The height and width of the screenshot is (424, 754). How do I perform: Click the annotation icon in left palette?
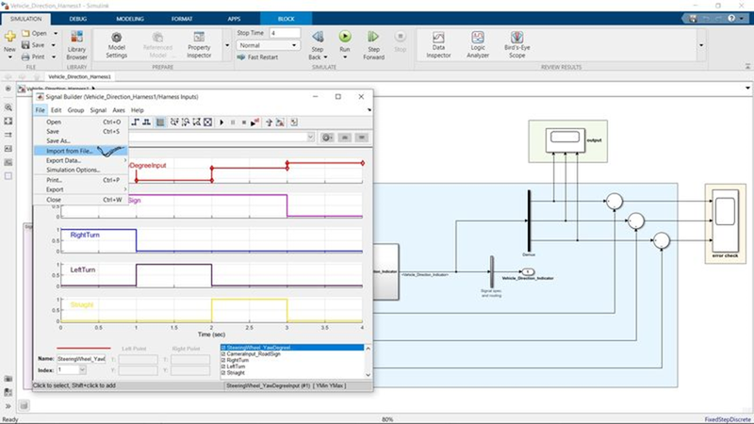(x=8, y=149)
